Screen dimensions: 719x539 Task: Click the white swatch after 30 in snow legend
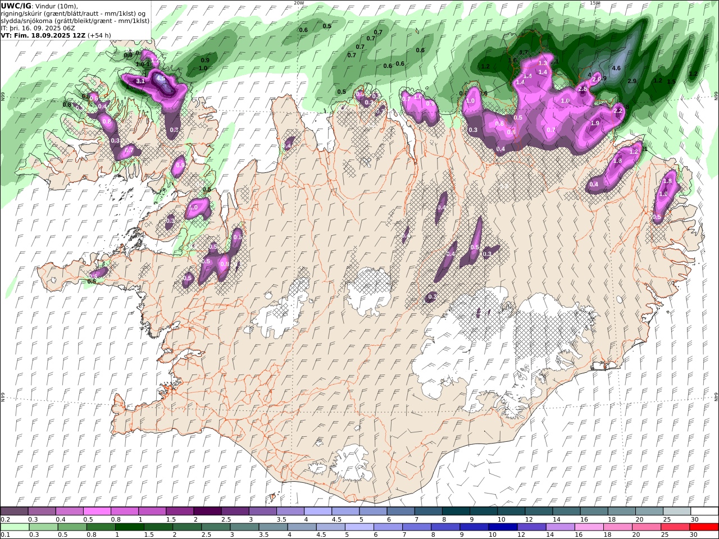coord(704,511)
